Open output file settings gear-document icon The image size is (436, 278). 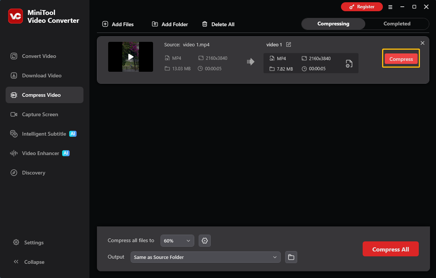tap(349, 64)
